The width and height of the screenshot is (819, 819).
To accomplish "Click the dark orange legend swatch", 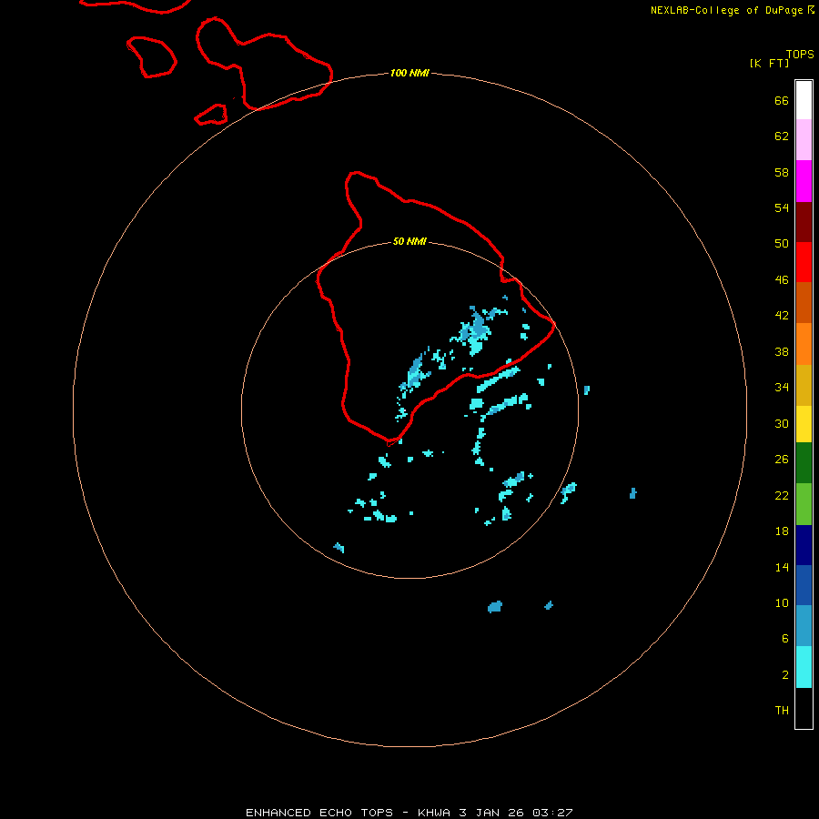I will [804, 302].
